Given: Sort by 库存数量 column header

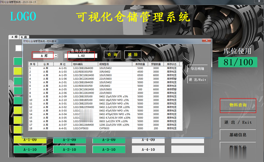Looking at the screenshot, I should click(140, 64).
